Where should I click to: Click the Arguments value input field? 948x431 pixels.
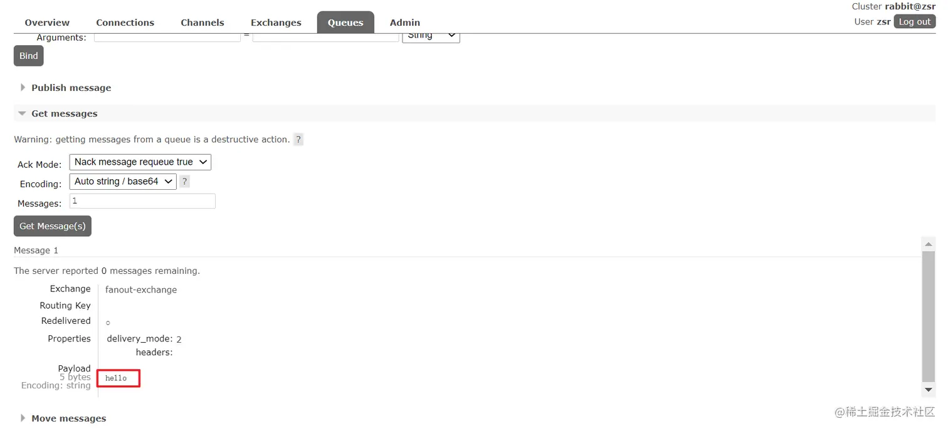coord(326,38)
